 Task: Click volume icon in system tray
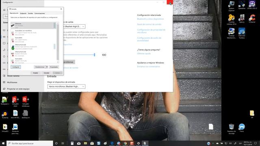coord(230,143)
